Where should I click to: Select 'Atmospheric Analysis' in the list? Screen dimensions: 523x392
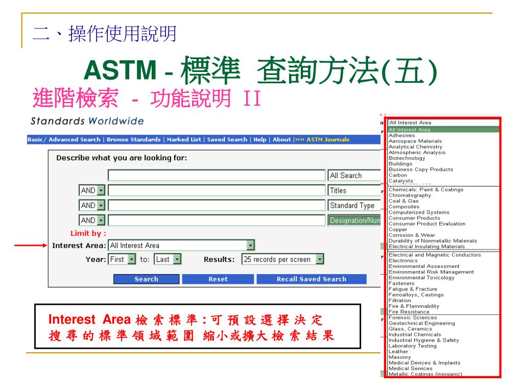pyautogui.click(x=417, y=152)
